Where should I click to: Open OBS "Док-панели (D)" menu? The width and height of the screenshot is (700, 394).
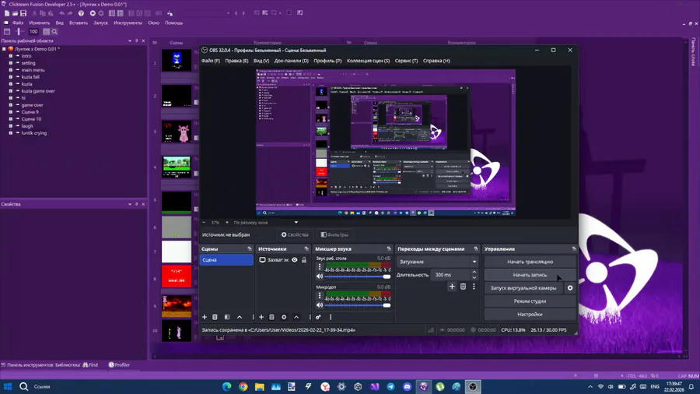click(x=291, y=61)
